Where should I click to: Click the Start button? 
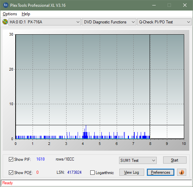pyautogui.click(x=175, y=160)
